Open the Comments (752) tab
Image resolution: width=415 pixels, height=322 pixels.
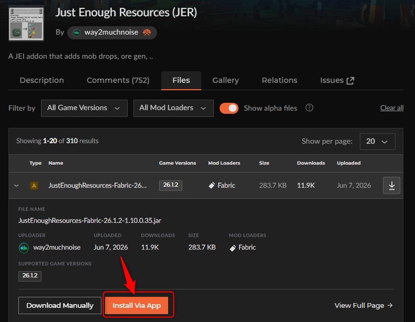pyautogui.click(x=118, y=80)
